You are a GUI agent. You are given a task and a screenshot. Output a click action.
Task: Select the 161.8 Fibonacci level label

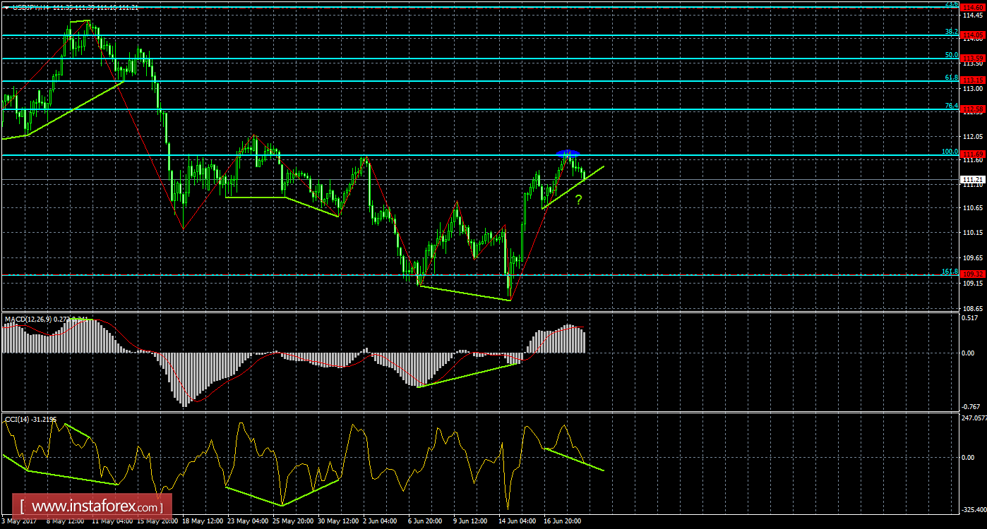[x=950, y=272]
